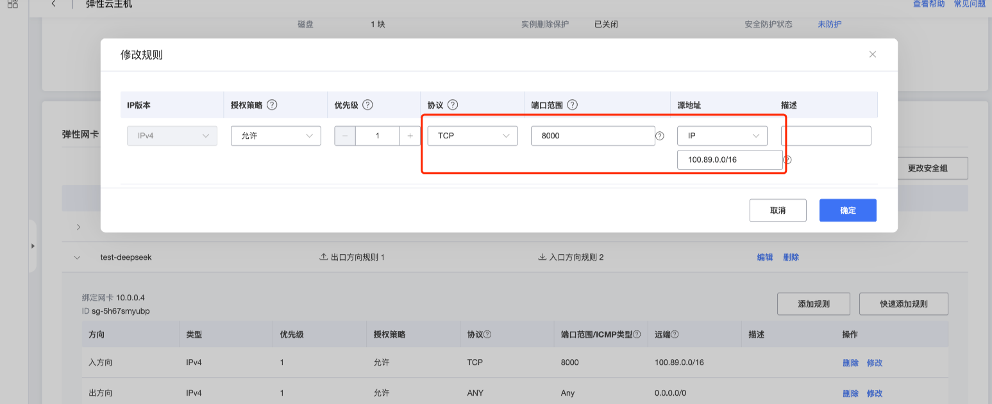Delete the 出方向 ANY rule

click(850, 393)
